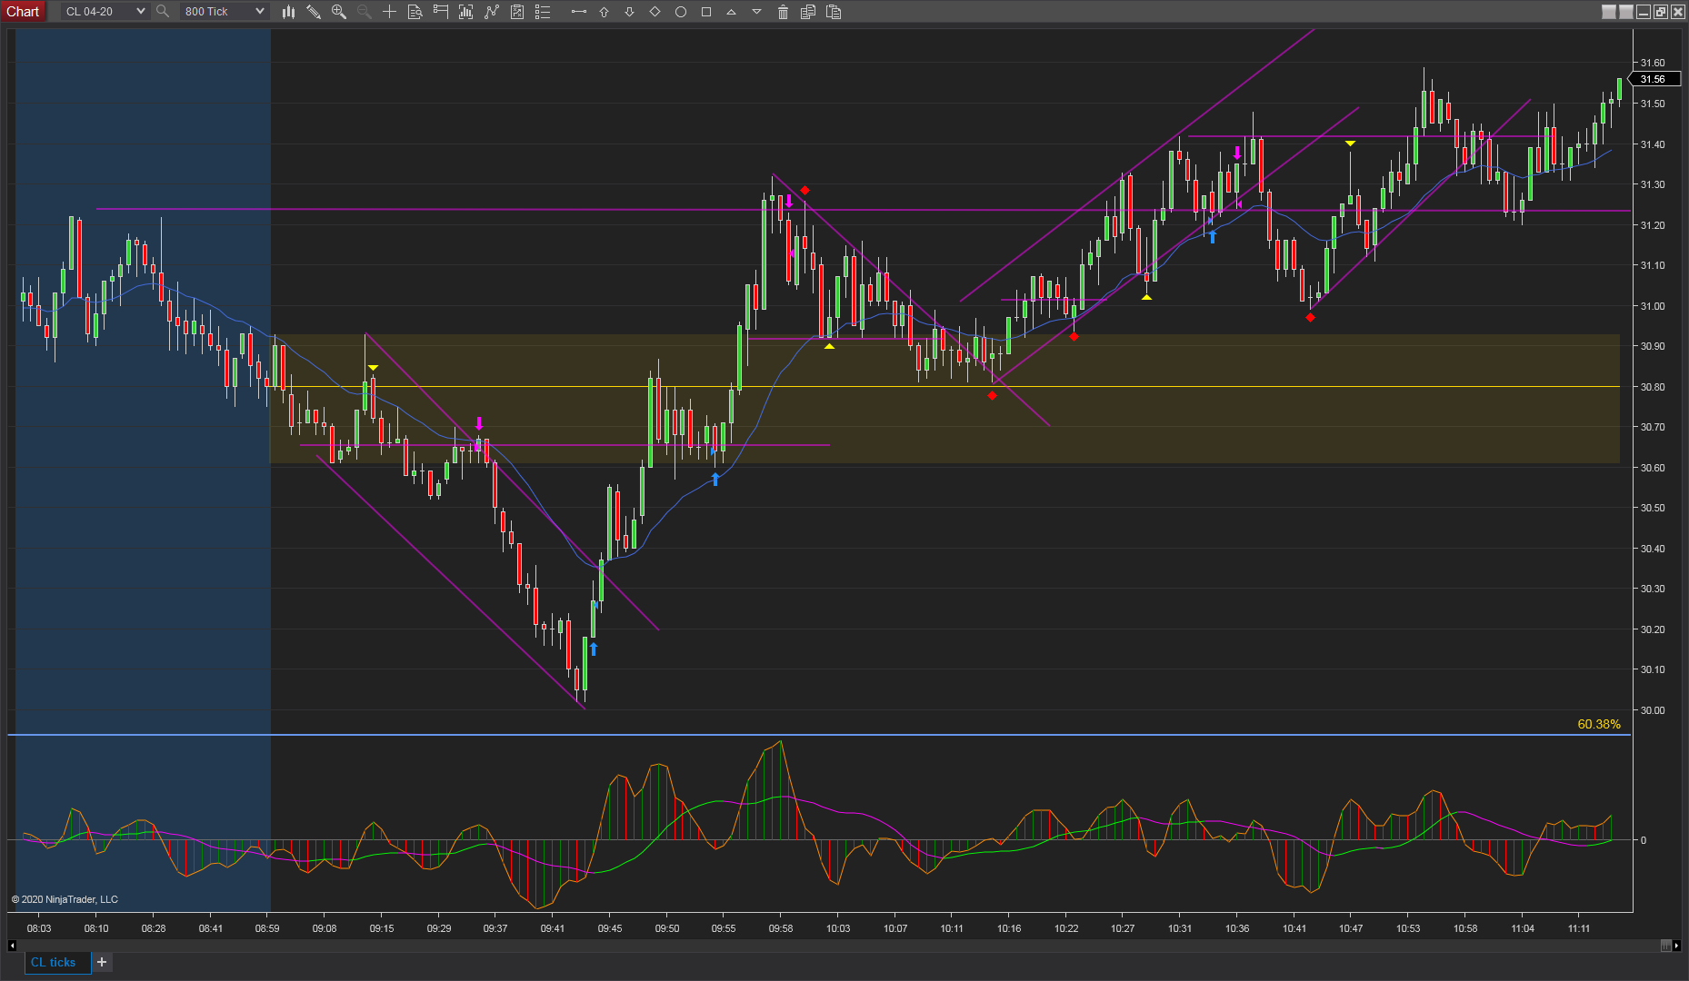Open the data box icon

coord(415,12)
